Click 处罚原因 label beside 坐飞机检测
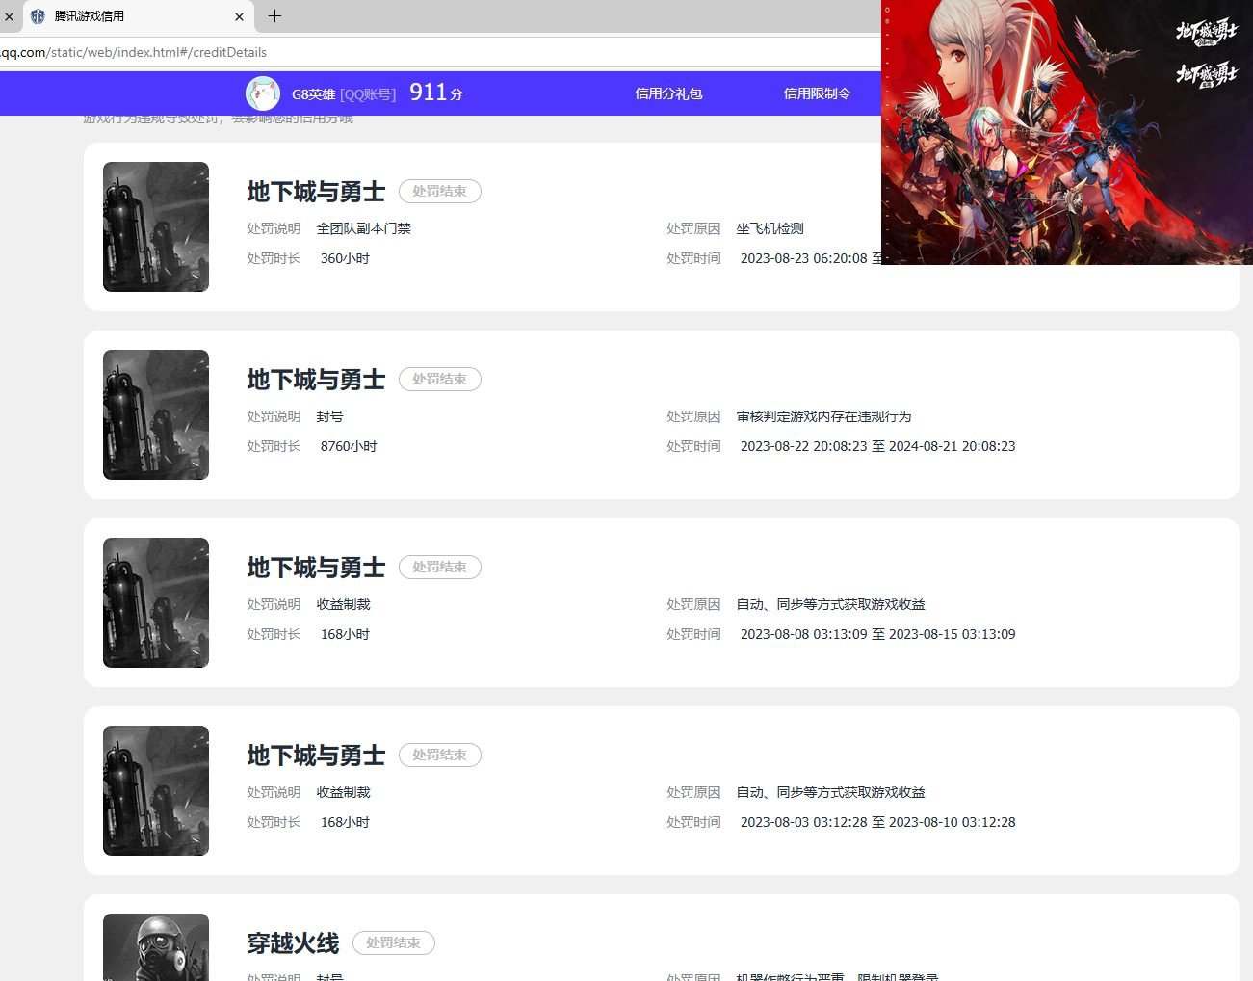The width and height of the screenshot is (1253, 981). point(693,228)
